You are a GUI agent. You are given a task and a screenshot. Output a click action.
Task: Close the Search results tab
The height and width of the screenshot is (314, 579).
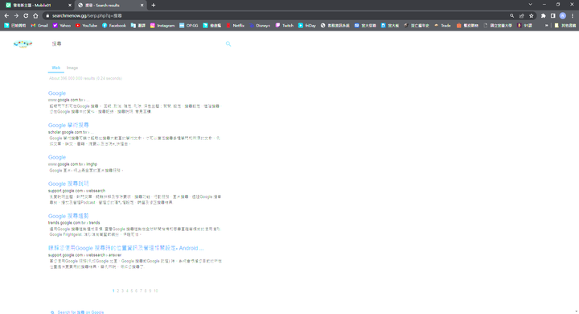[142, 5]
